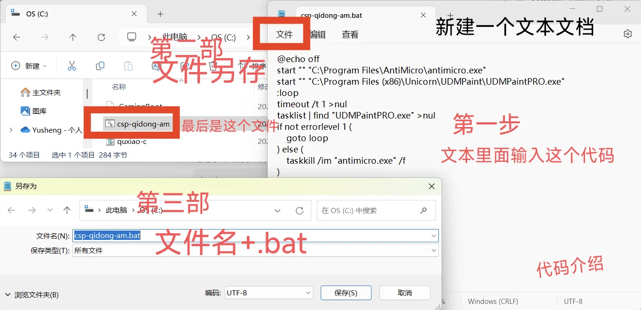Image resolution: width=641 pixels, height=310 pixels.
Task: Open Notepad settings via the gear icon
Action: [627, 33]
